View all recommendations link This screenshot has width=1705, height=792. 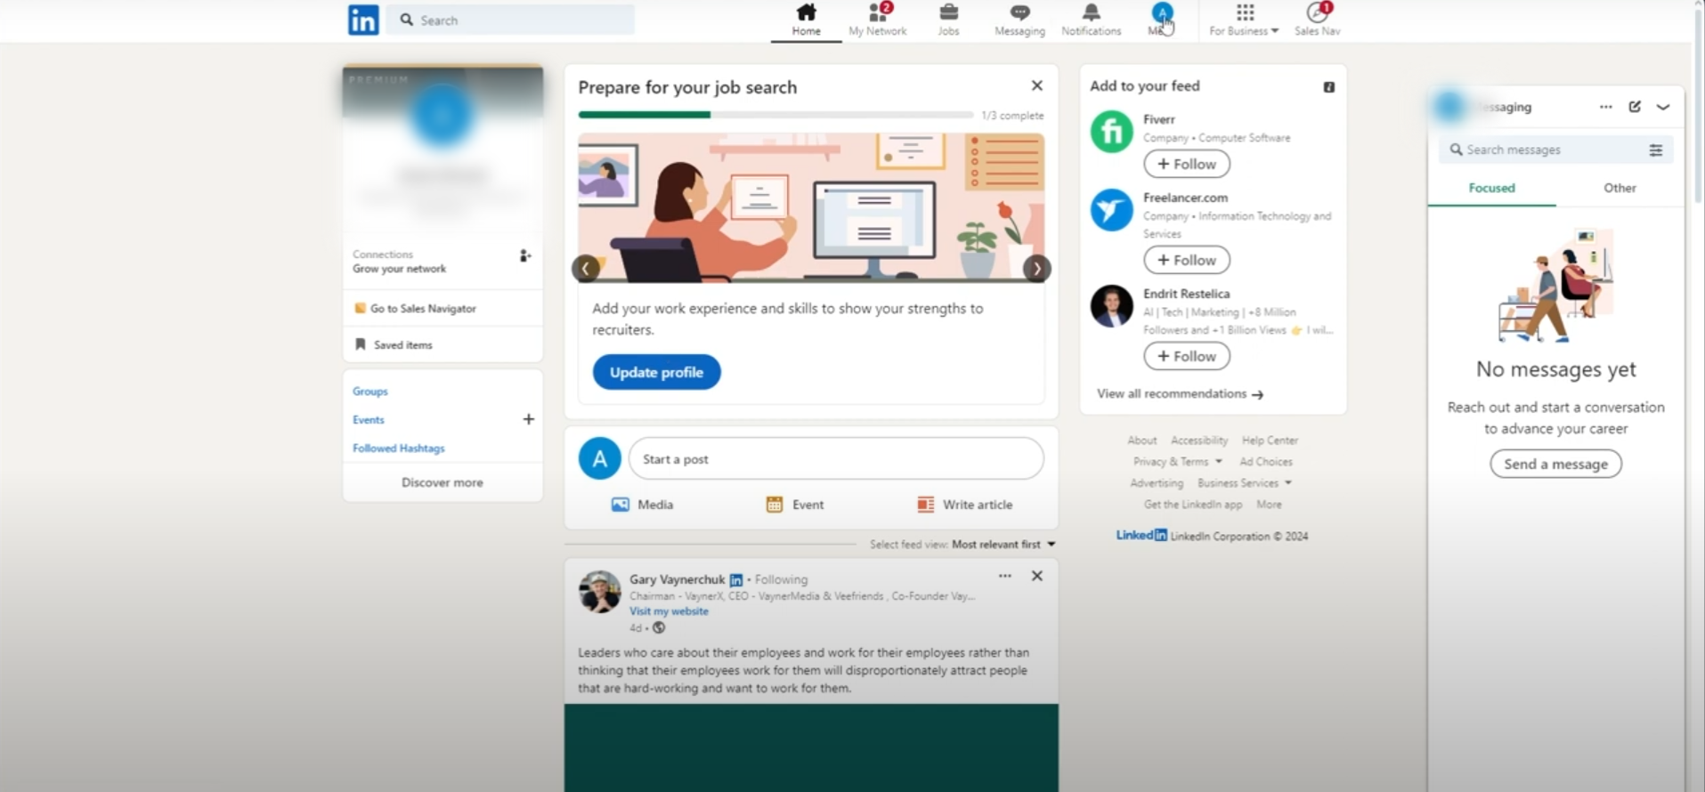[1180, 393]
